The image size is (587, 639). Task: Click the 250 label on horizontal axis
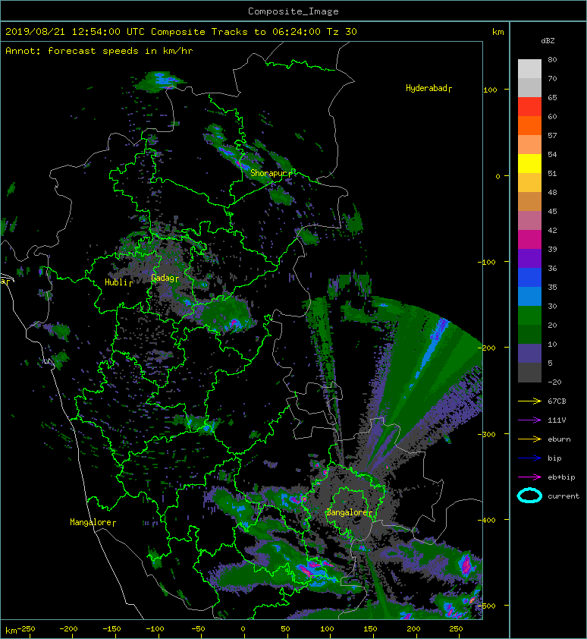tap(456, 629)
